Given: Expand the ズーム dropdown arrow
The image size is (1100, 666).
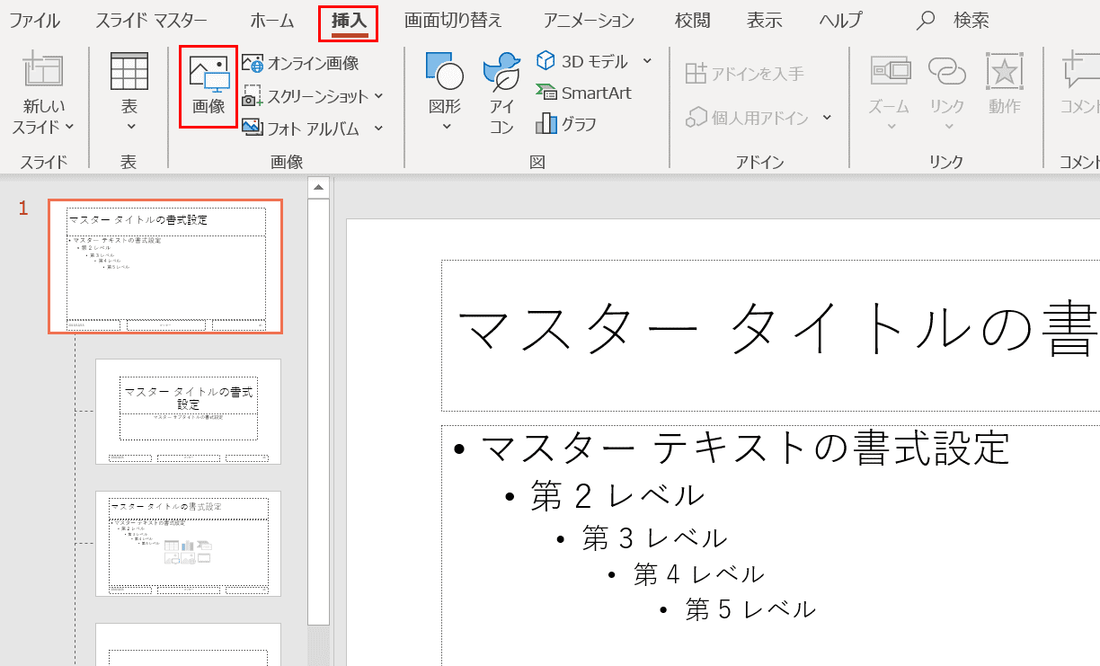Looking at the screenshot, I should [891, 128].
